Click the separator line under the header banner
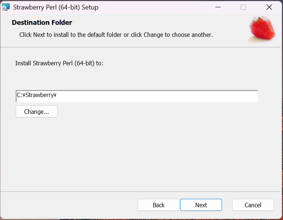This screenshot has height=220, width=283. pyautogui.click(x=139, y=47)
